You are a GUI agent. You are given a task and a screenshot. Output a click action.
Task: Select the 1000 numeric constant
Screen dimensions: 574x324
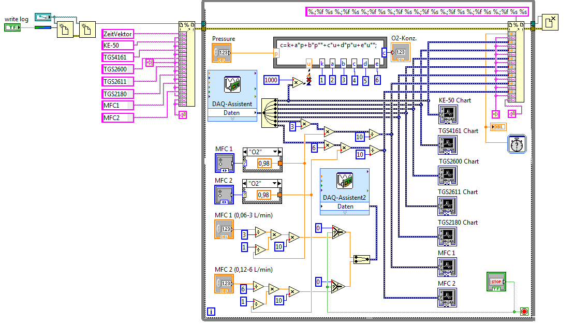[x=271, y=80]
